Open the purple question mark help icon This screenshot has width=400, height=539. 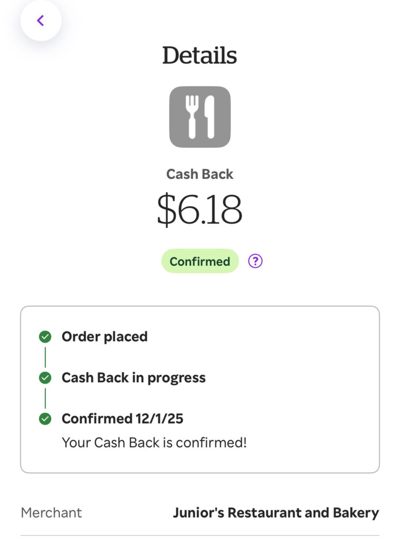[255, 261]
